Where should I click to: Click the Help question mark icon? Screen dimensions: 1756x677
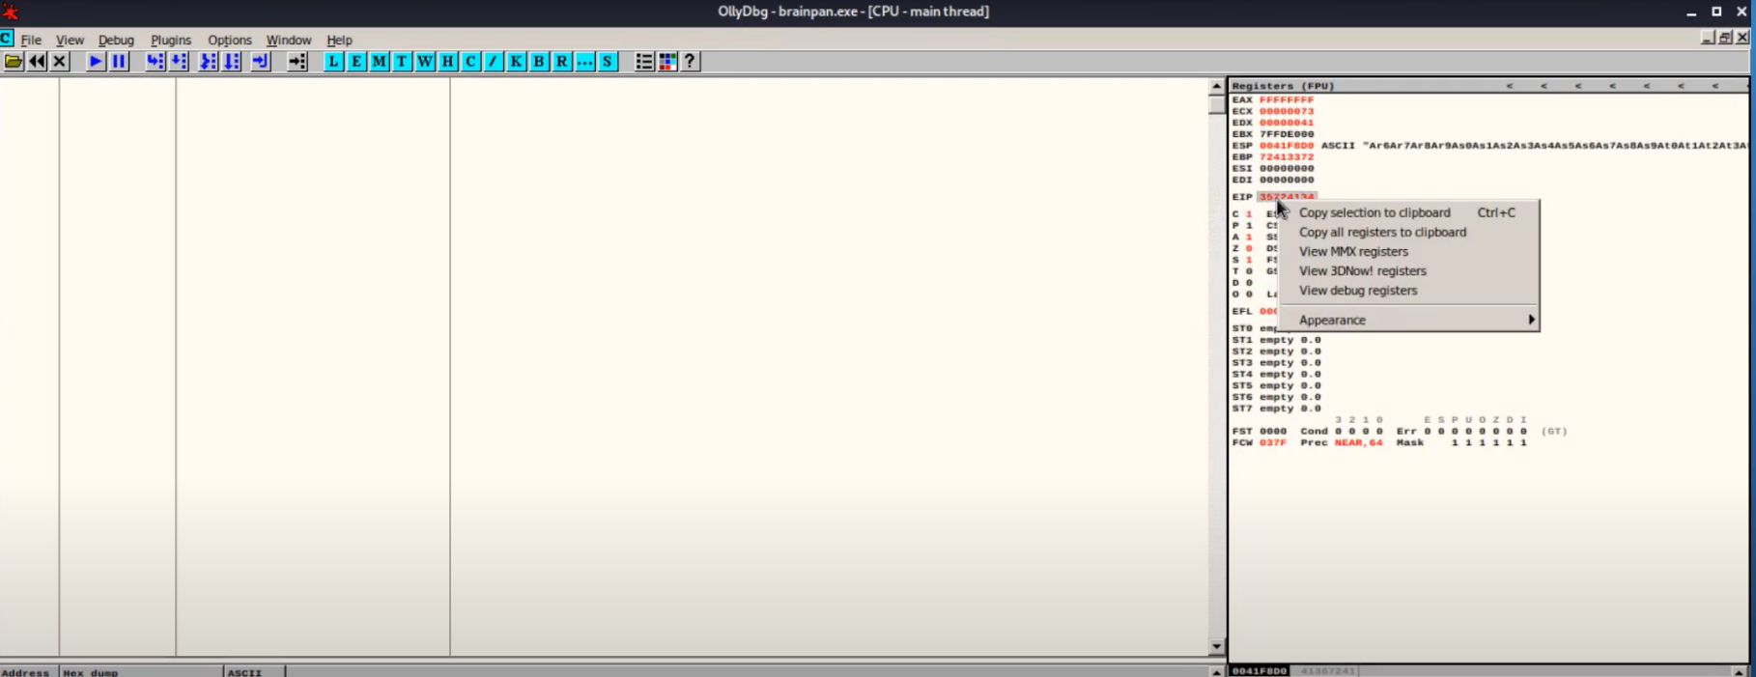pyautogui.click(x=690, y=62)
